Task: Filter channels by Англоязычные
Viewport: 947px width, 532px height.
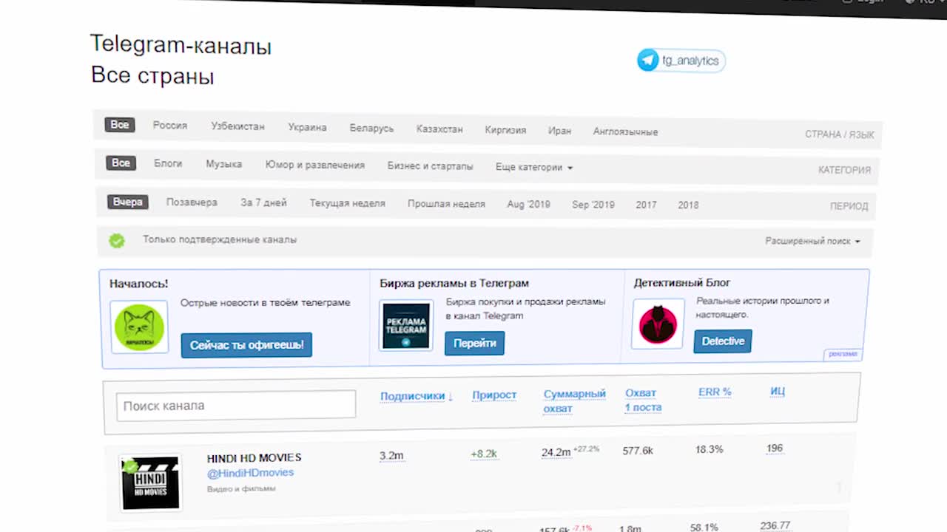Action: pyautogui.click(x=625, y=132)
